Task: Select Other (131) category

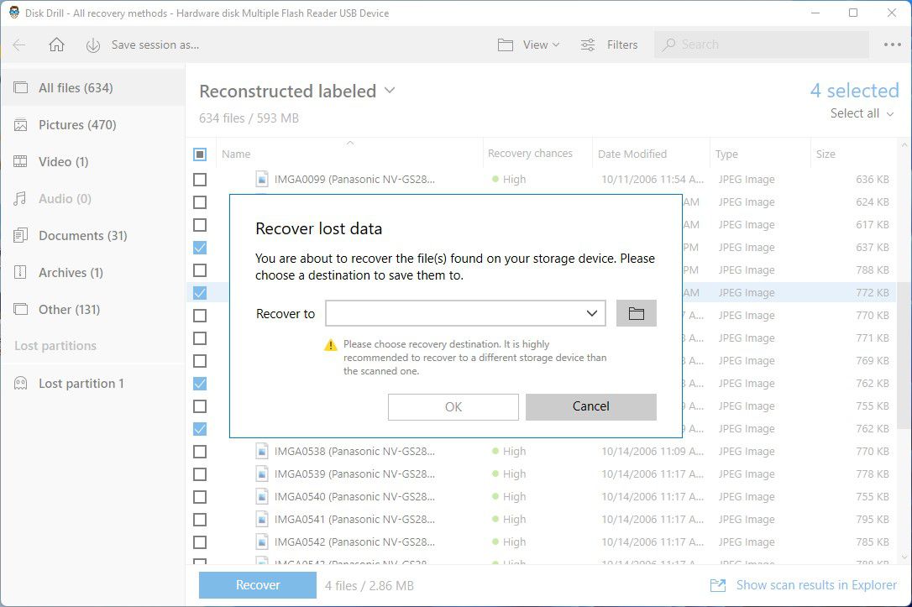Action: pyautogui.click(x=93, y=309)
